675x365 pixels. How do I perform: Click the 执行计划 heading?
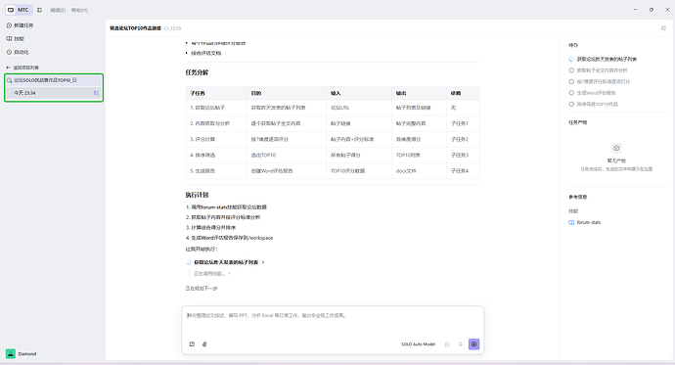point(197,195)
